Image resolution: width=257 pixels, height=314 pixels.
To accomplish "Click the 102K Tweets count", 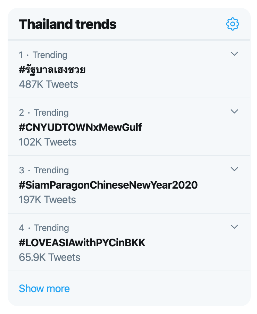I will 48,142.
